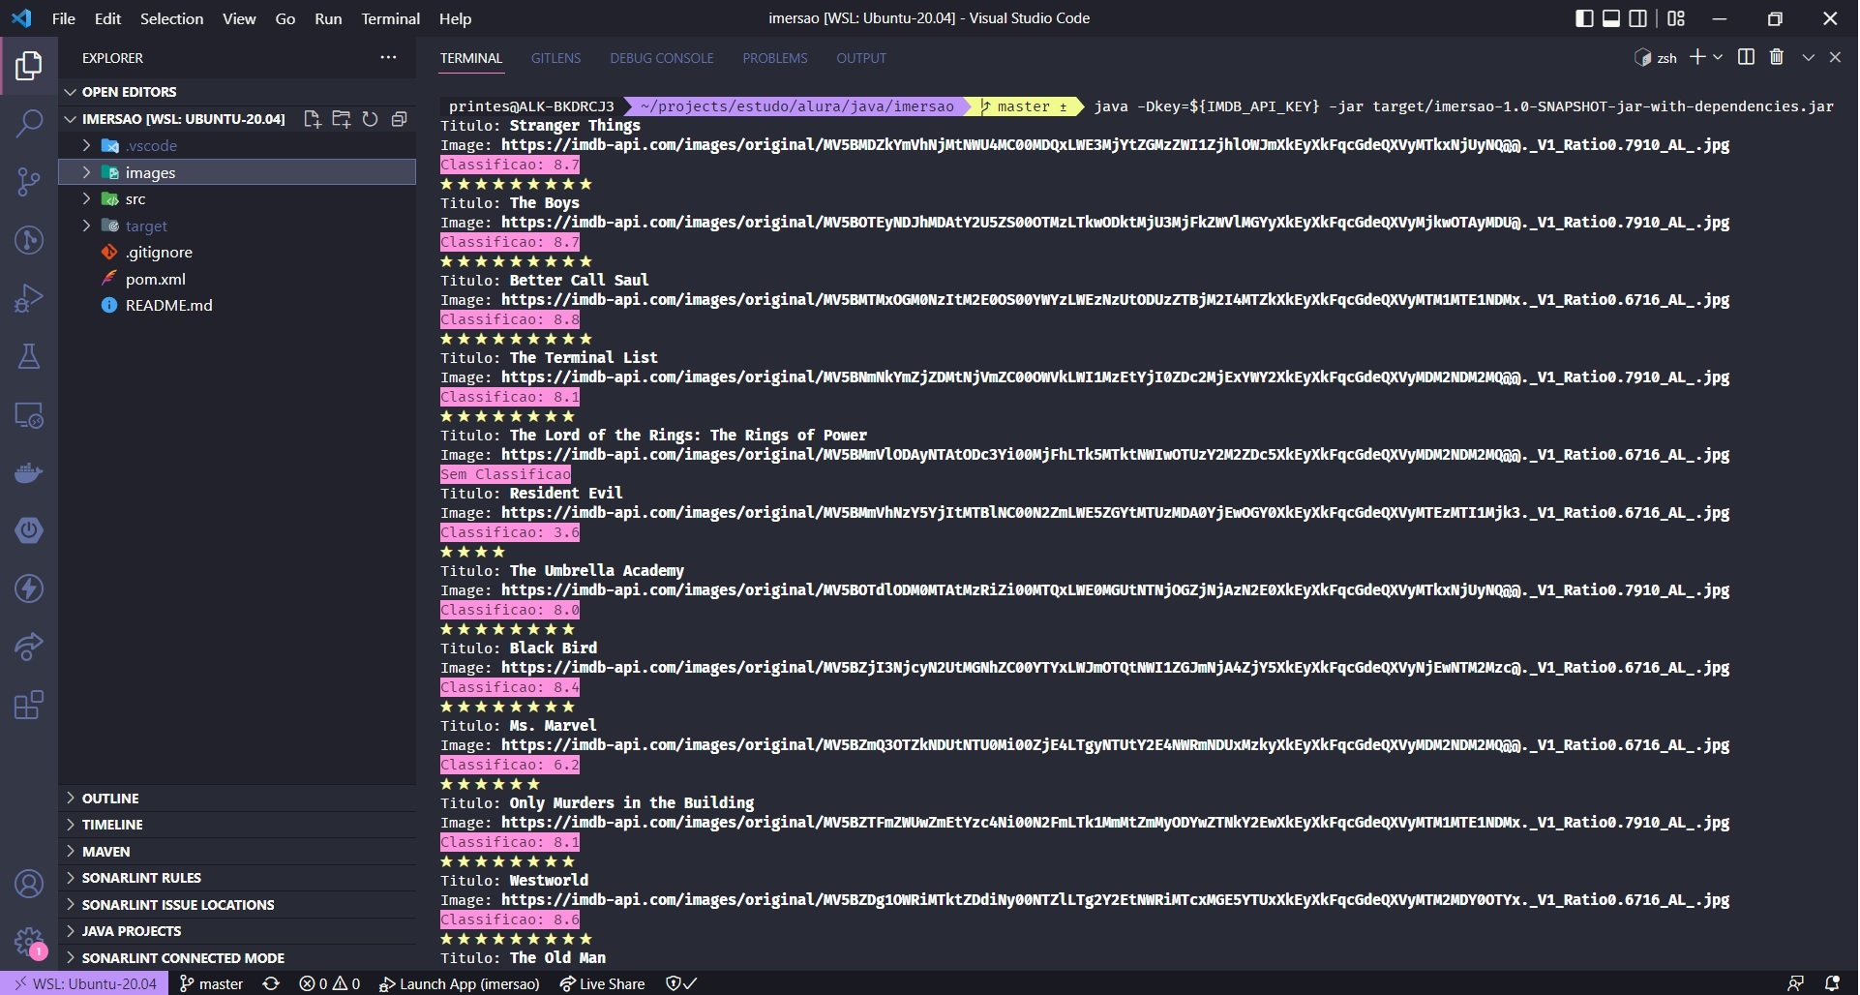The height and width of the screenshot is (995, 1860).
Task: Toggle the secondary side bar layout button
Action: coord(1637,18)
